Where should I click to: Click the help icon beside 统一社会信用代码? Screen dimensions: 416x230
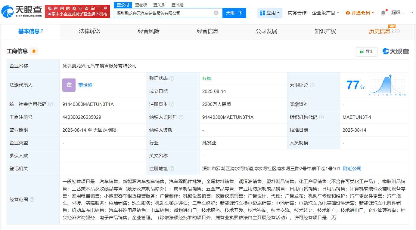pos(50,104)
